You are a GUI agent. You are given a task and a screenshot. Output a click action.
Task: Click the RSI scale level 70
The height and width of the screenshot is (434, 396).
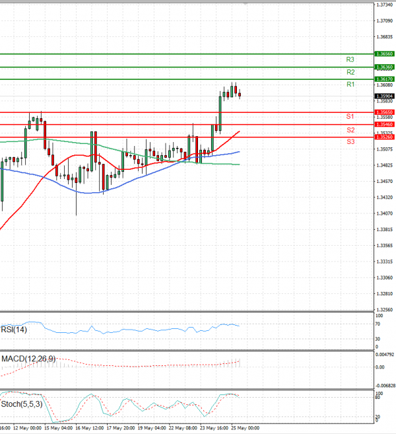tap(378, 324)
